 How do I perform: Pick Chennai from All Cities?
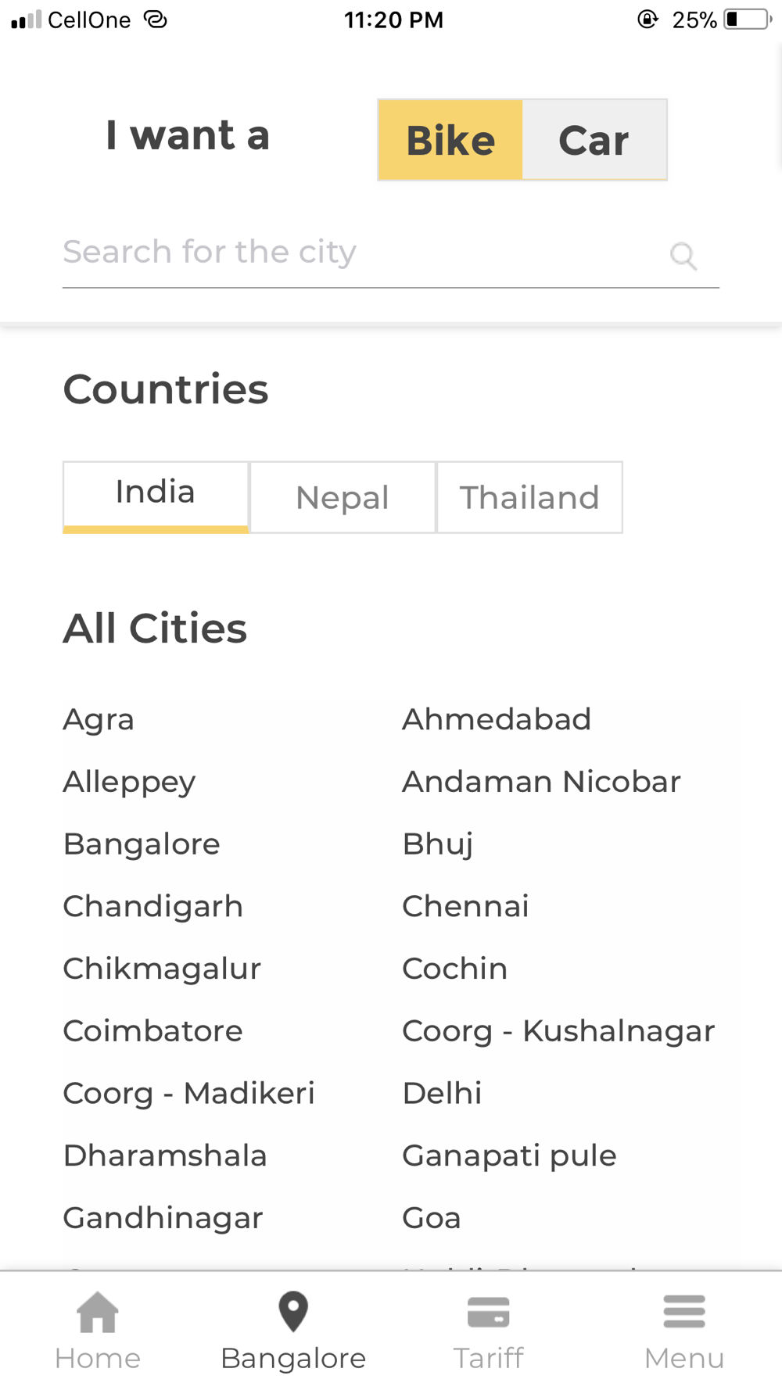point(465,906)
